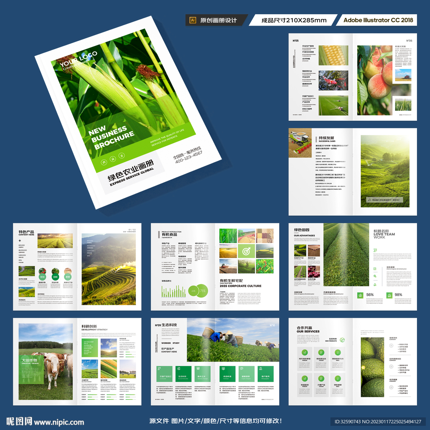Click the icon in 生态科技 Account Executive tile

(179, 369)
